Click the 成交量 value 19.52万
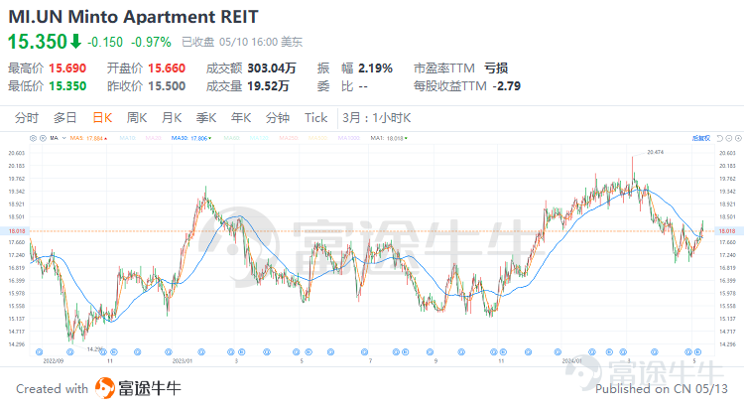Image resolution: width=744 pixels, height=409 pixels. coord(268,86)
